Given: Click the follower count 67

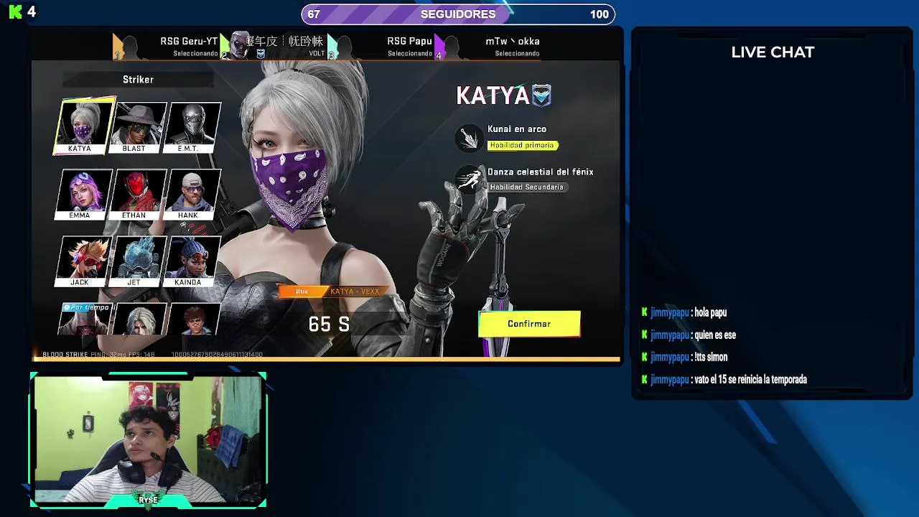Looking at the screenshot, I should [x=314, y=14].
